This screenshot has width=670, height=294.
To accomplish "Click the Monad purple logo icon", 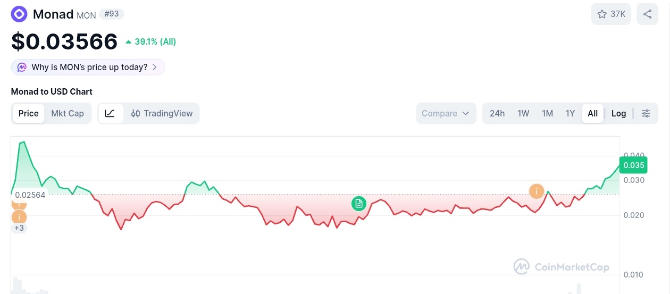I will click(x=19, y=14).
